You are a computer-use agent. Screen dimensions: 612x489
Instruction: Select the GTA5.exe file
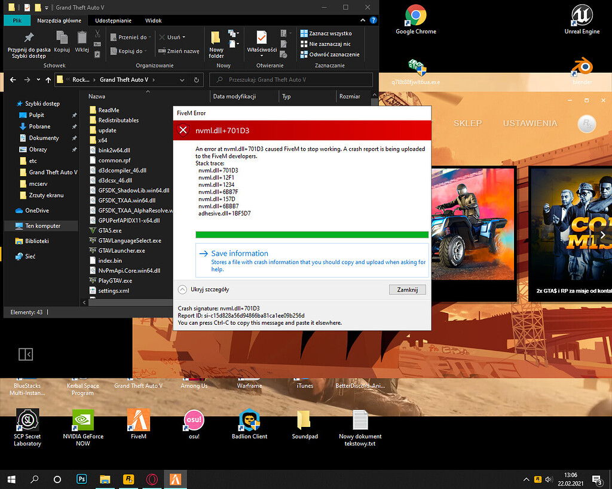coord(110,230)
